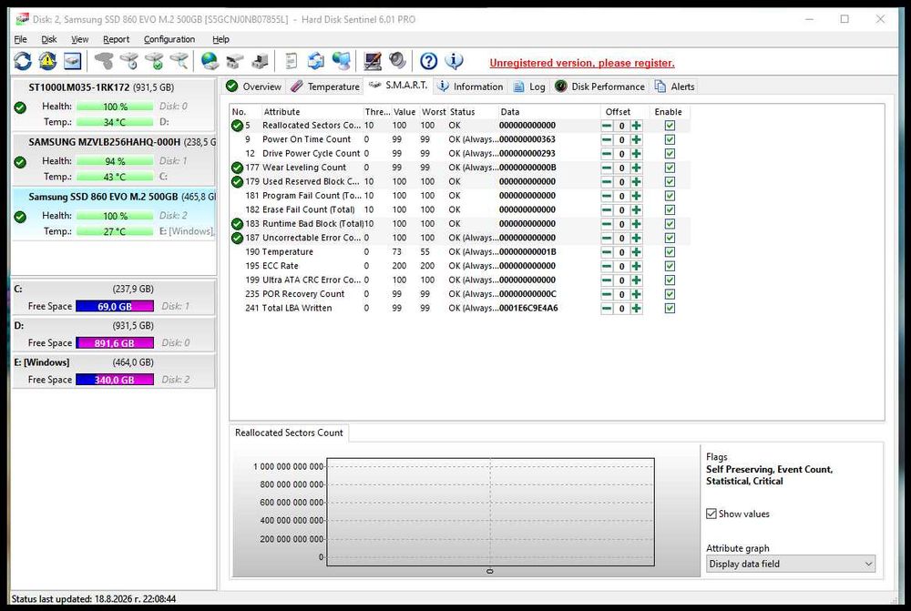Click the globe and monitor network icon
The height and width of the screenshot is (611, 911).
pyautogui.click(x=341, y=61)
